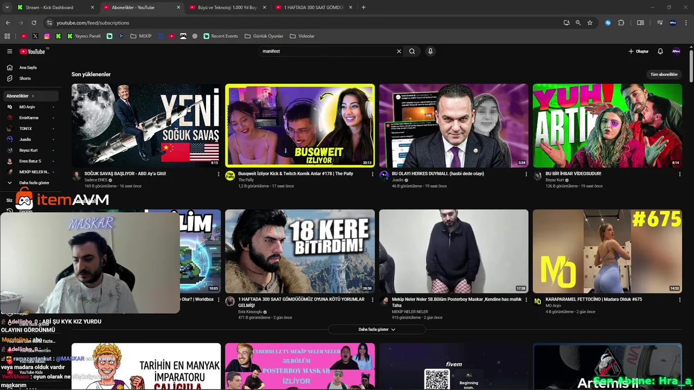694x390 pixels.
Task: Open Beyaz Kurt channel in sidebar
Action: click(30, 150)
